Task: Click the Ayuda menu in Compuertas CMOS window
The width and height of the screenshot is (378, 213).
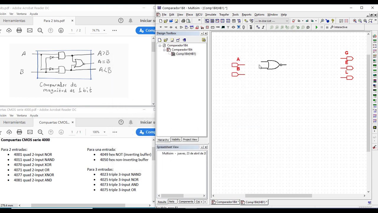Action: pyautogui.click(x=34, y=115)
